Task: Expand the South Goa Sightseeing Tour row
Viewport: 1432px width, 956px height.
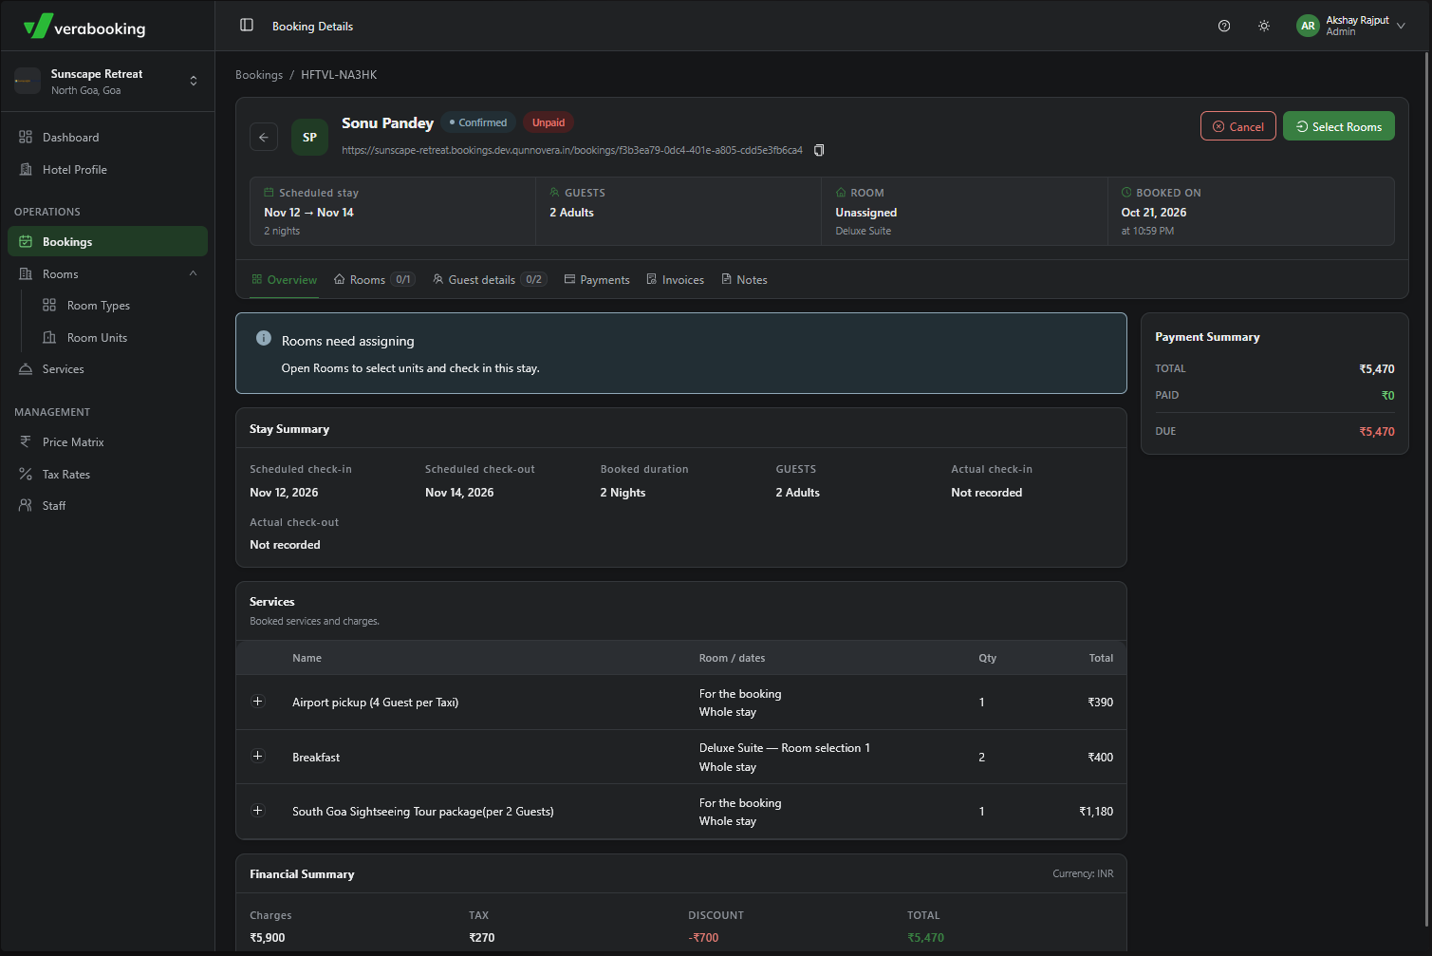Action: pos(257,811)
